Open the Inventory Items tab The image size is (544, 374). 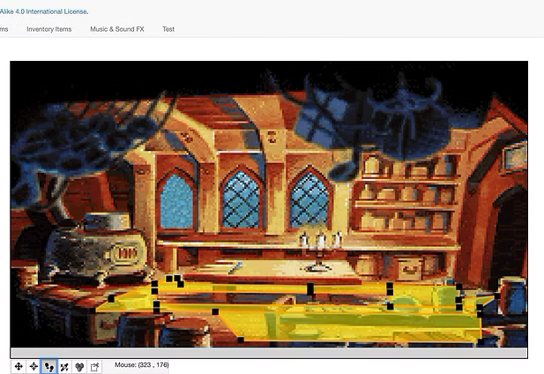[48, 29]
